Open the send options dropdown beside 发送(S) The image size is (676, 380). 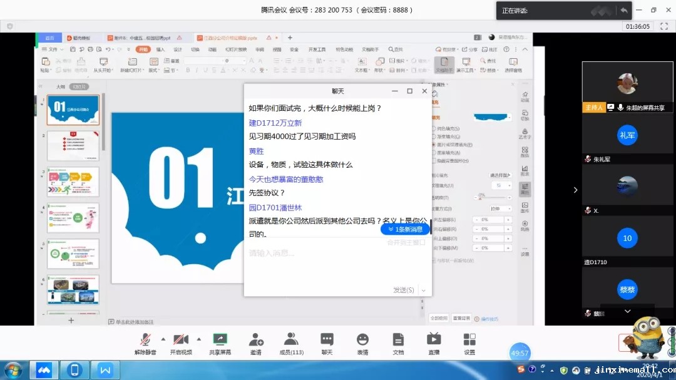click(424, 290)
